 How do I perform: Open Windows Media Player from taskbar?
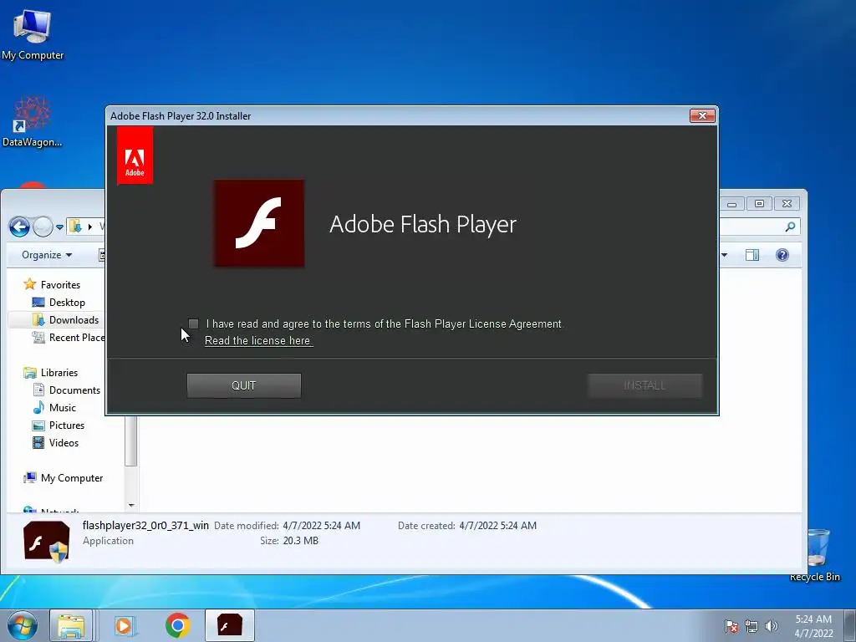pos(125,625)
